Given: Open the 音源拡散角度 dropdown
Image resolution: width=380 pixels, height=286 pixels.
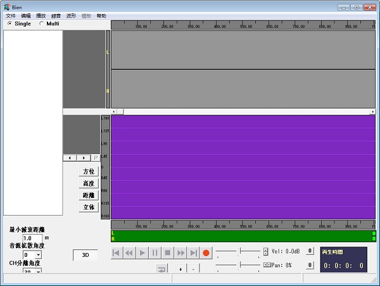Looking at the screenshot, I should [38, 255].
